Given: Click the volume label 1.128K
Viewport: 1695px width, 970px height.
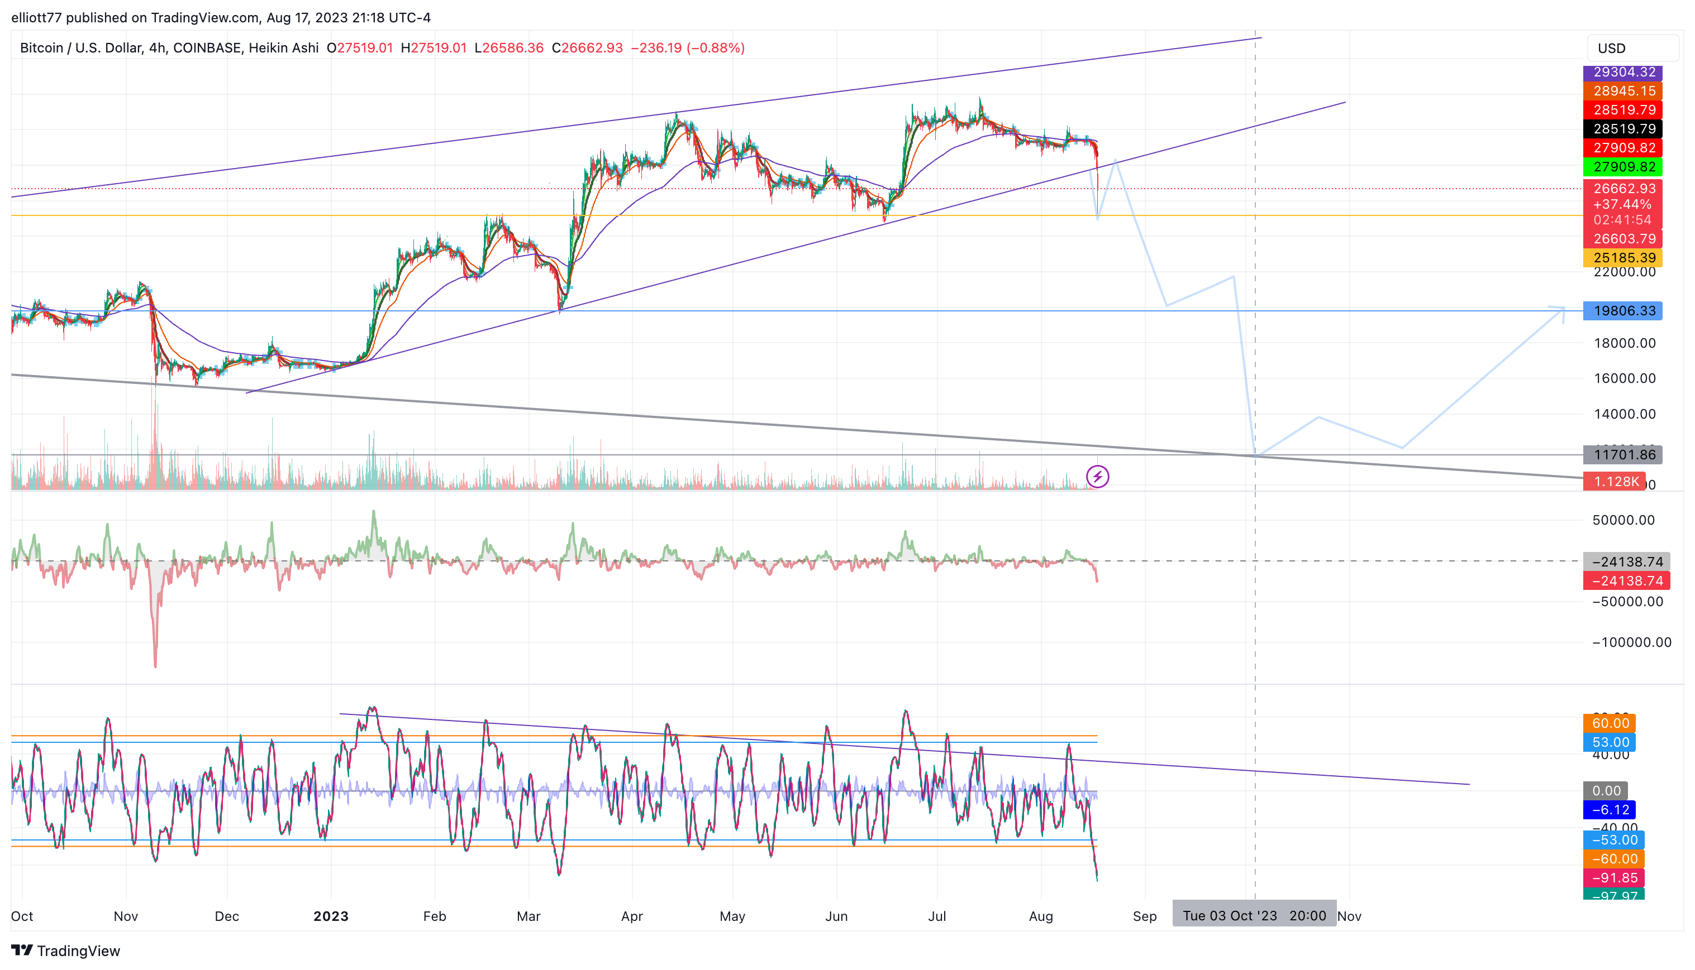Looking at the screenshot, I should coord(1613,481).
